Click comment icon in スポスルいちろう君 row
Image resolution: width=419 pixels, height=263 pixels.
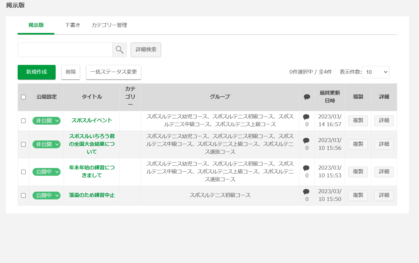click(x=306, y=140)
